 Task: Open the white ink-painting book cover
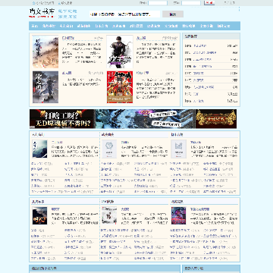(x=109, y=216)
